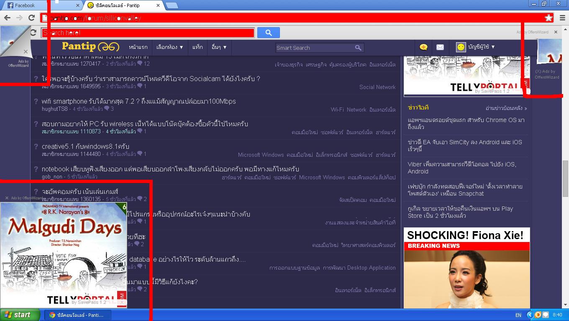Click the Social Network tag
The image size is (569, 321).
point(377,87)
